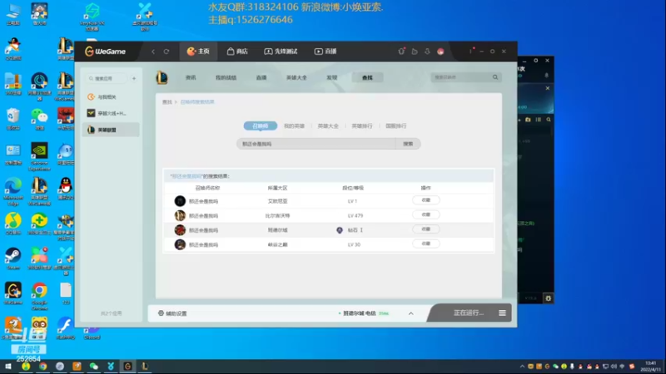Screen dimensions: 666x374
Task: Open the Google Chrome desktop shortcut
Action: [x=39, y=297]
